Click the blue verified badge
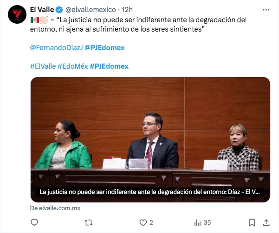This screenshot has width=279, height=233. point(59,10)
